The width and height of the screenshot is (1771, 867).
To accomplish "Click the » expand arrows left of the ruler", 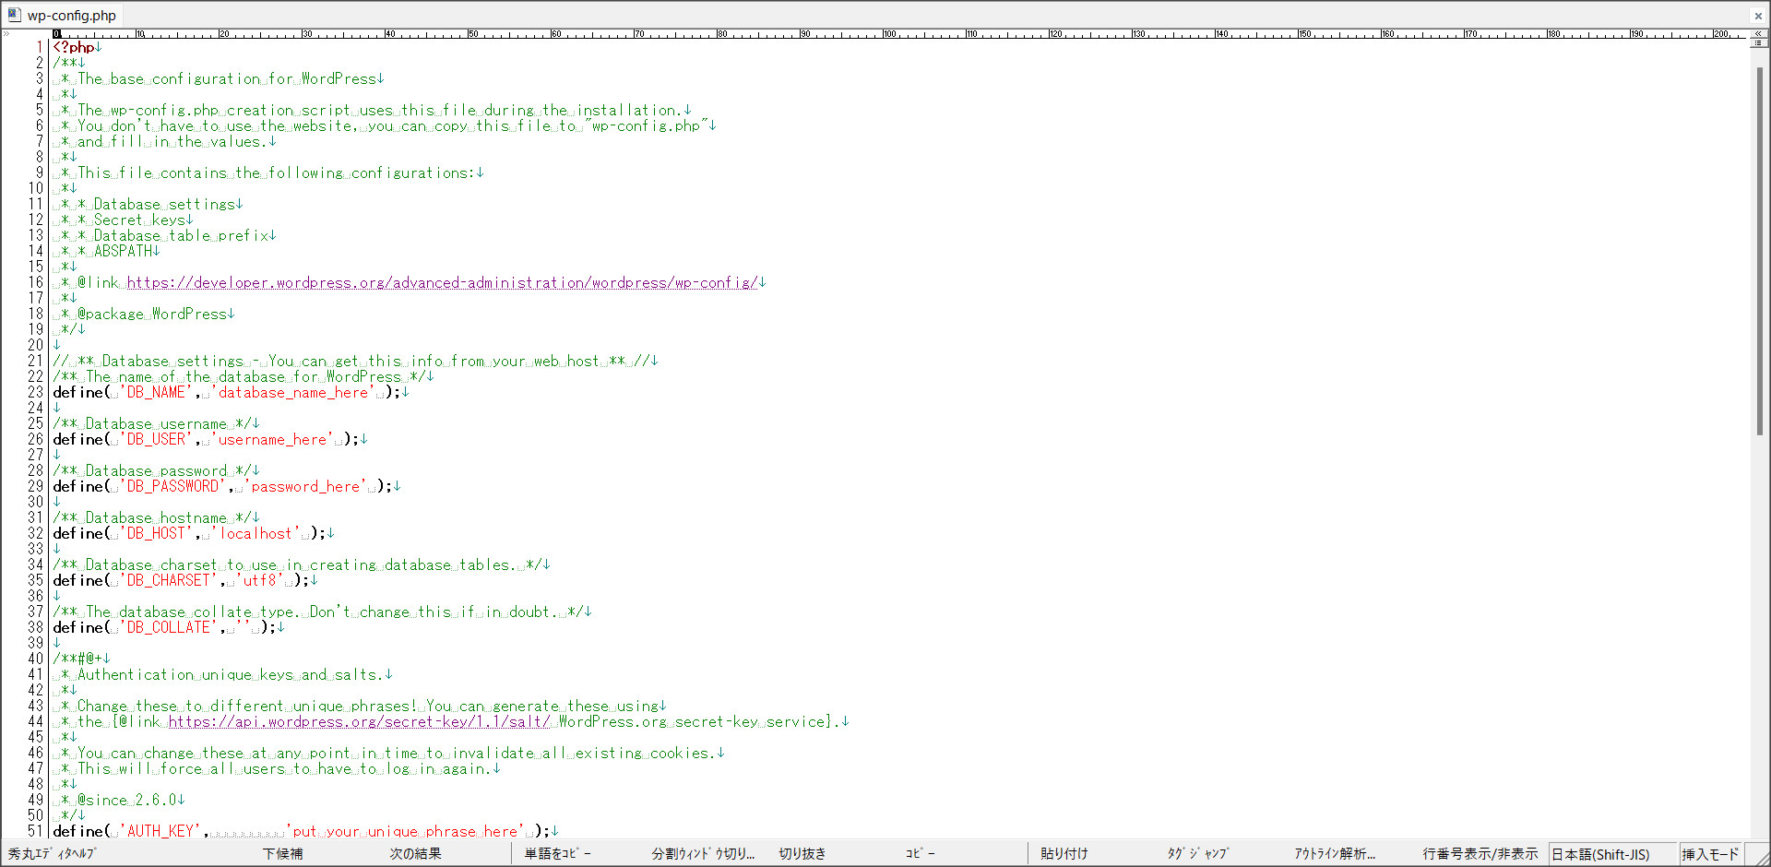I will (6, 34).
